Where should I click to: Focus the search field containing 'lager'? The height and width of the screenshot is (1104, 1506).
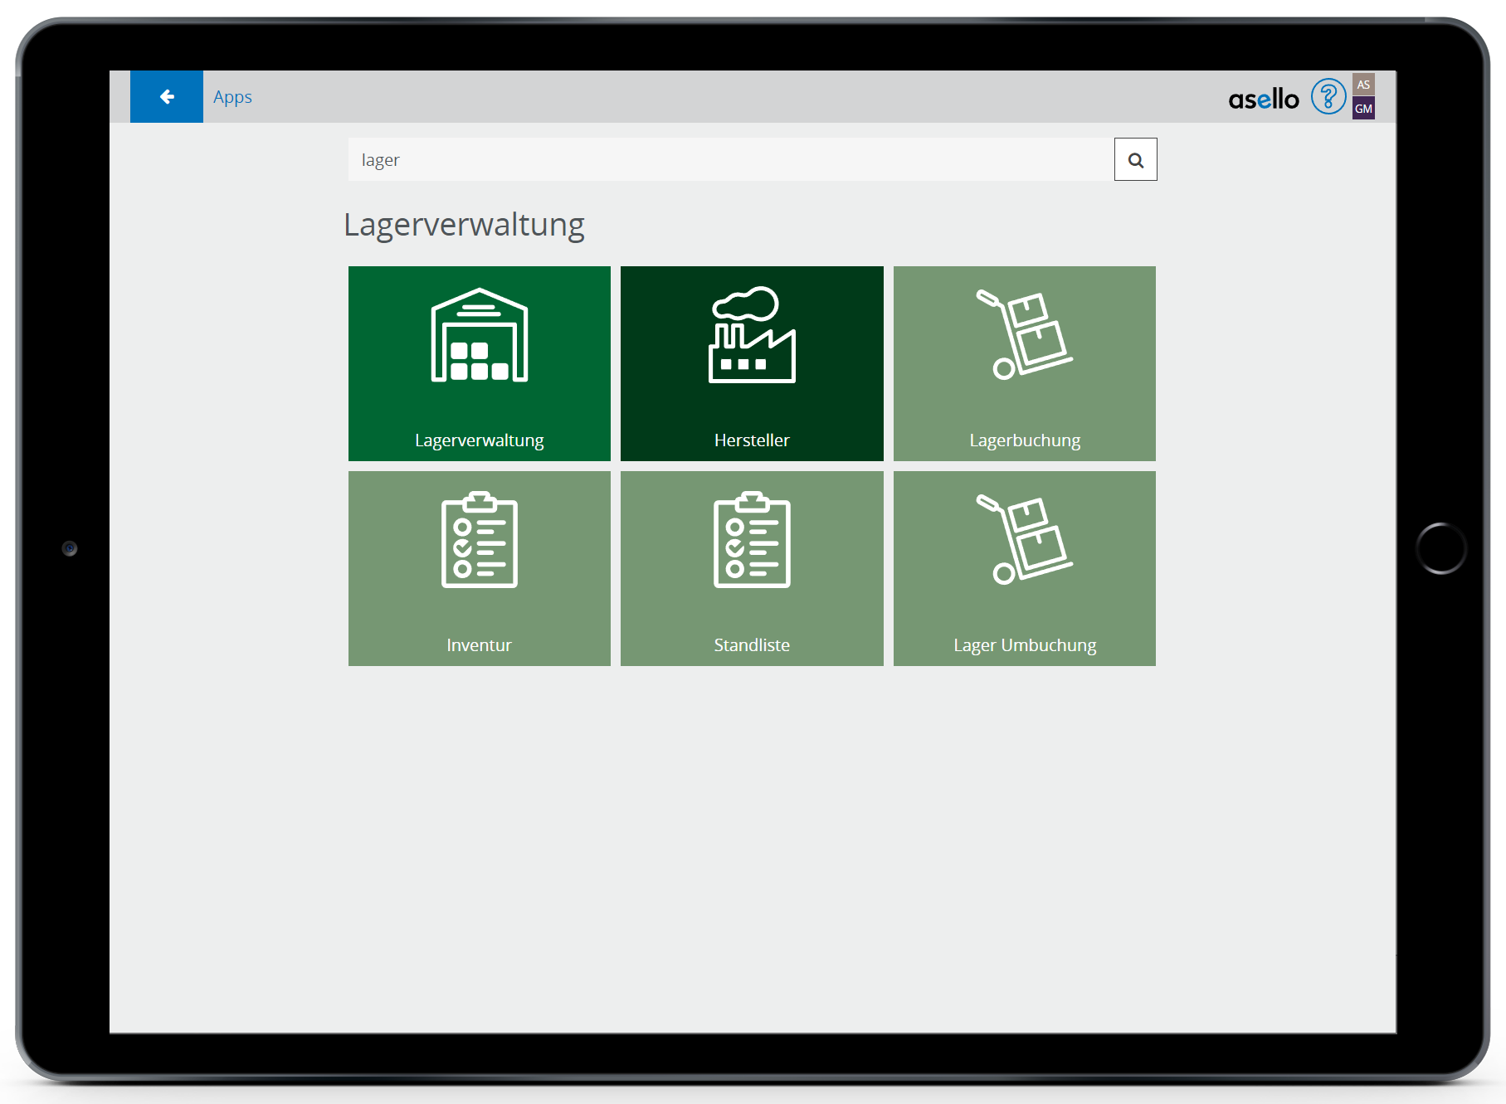pyautogui.click(x=730, y=159)
